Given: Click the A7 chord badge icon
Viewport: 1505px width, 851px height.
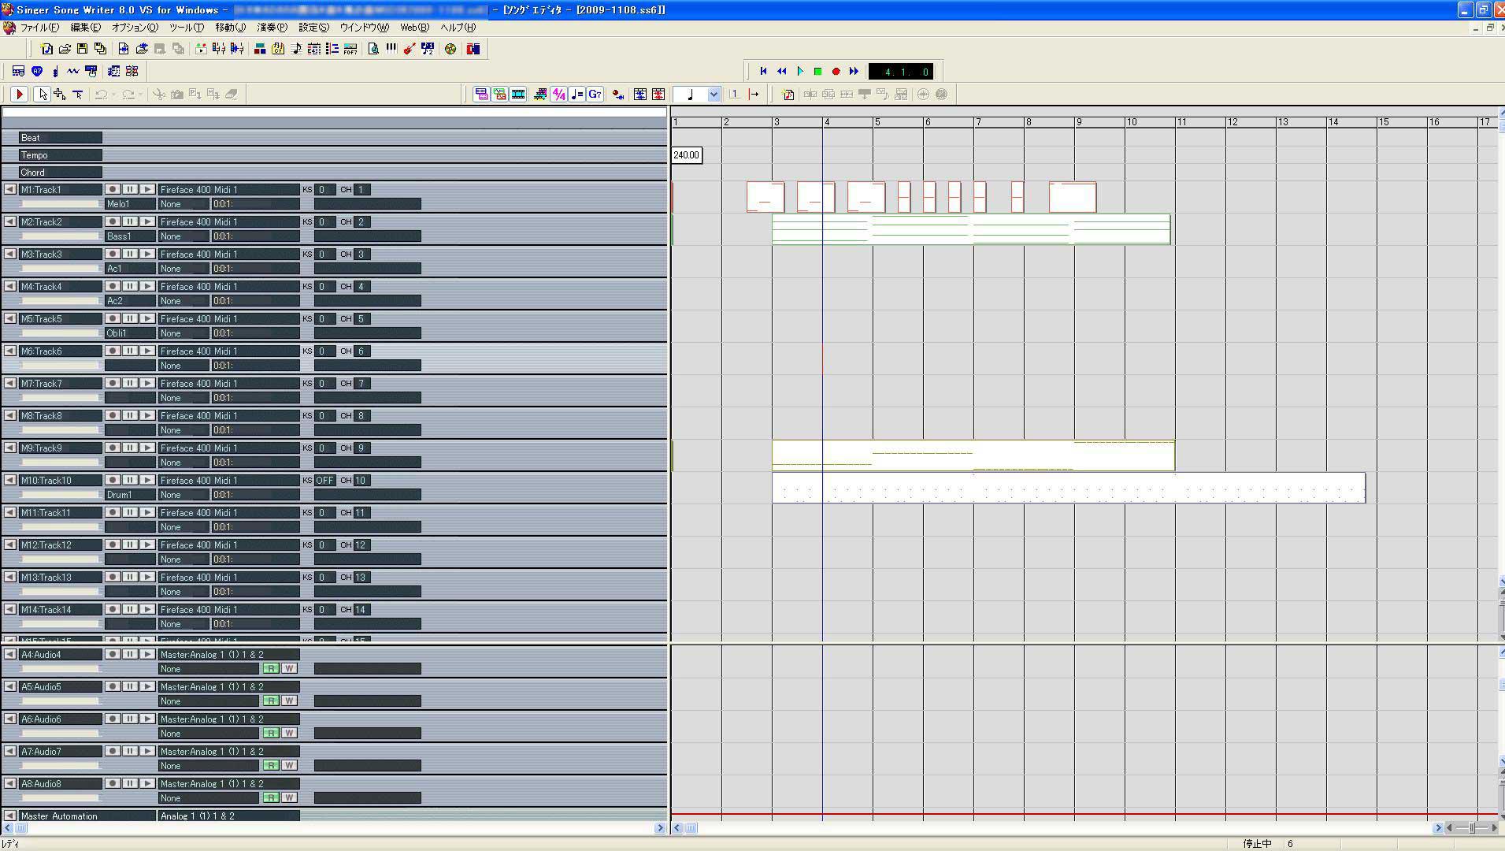Looking at the screenshot, I should [37, 71].
